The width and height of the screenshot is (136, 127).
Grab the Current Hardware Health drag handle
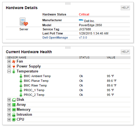pos(68,48)
